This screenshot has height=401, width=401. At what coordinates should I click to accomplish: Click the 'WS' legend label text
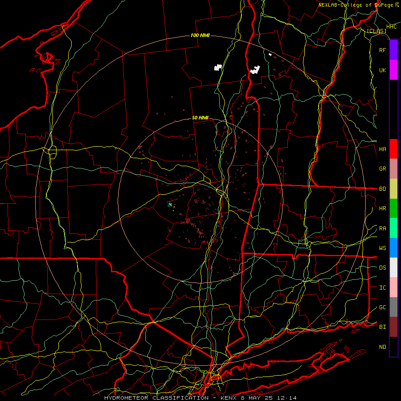point(383,248)
